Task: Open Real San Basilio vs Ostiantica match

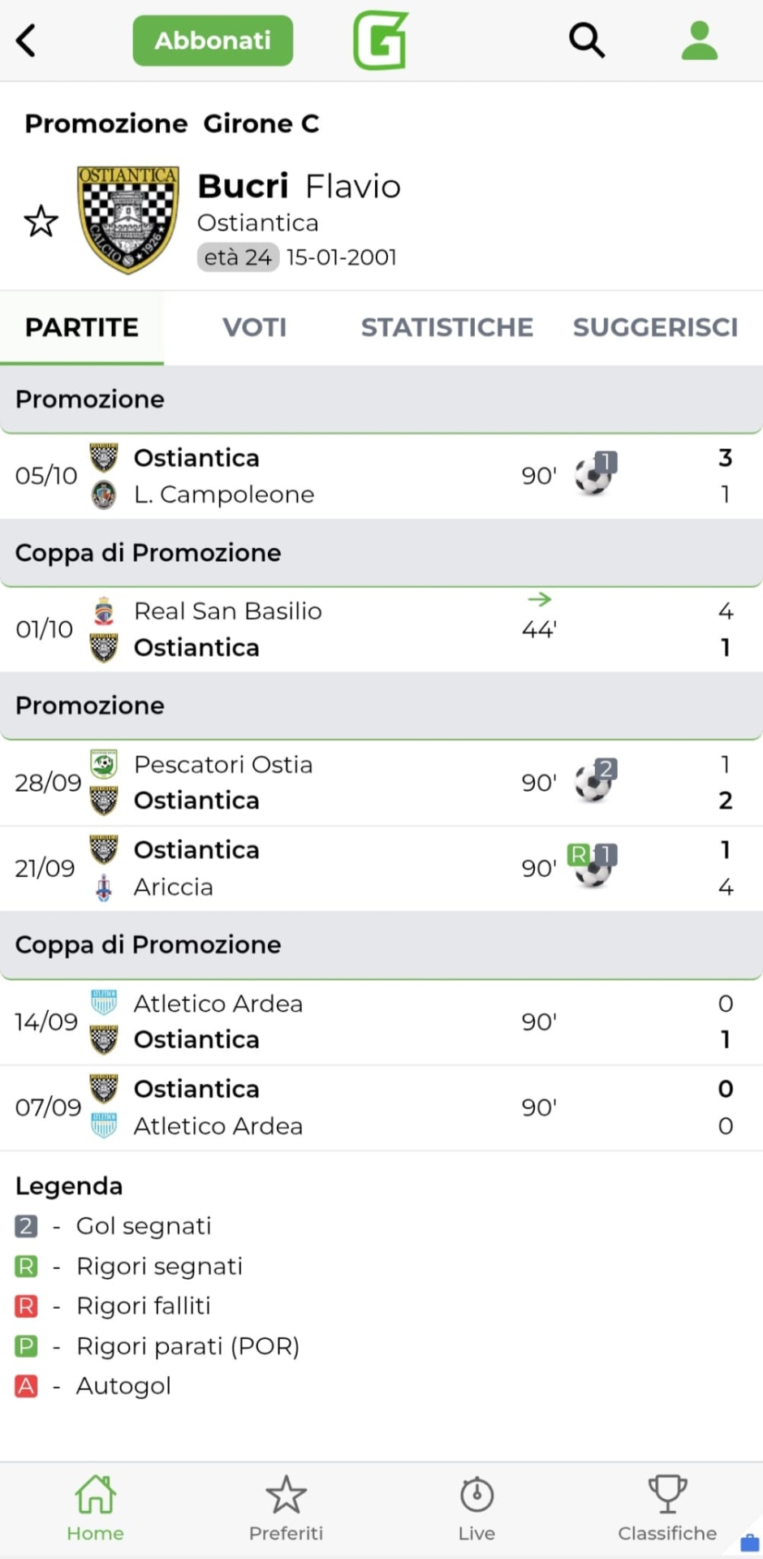Action: click(381, 629)
